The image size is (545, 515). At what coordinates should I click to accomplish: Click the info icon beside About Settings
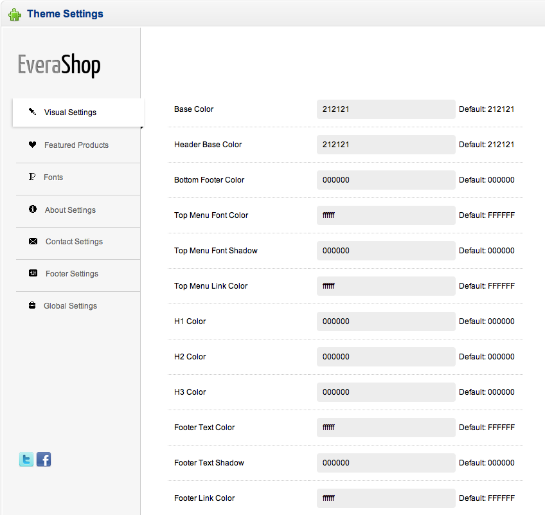point(33,209)
